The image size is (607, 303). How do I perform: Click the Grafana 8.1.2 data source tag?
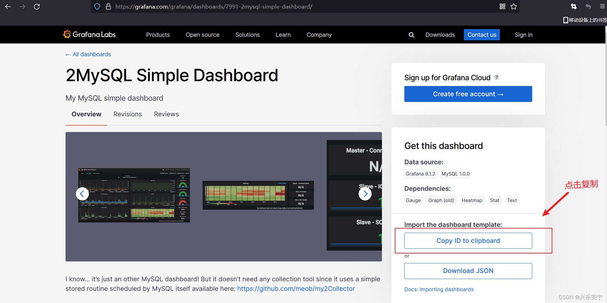click(420, 174)
